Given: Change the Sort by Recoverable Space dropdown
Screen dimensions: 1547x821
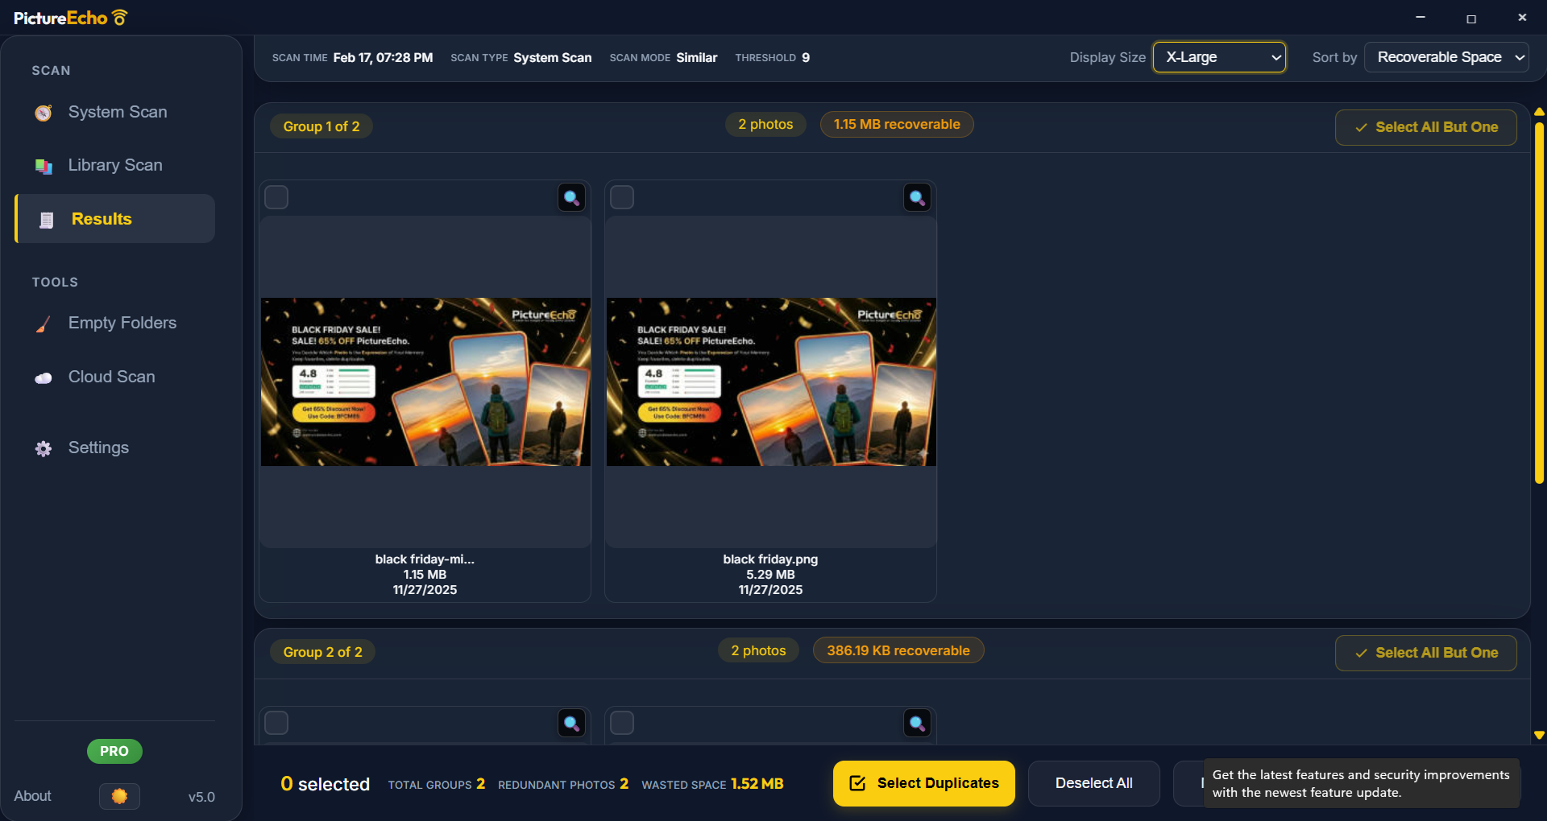Looking at the screenshot, I should click(x=1446, y=57).
